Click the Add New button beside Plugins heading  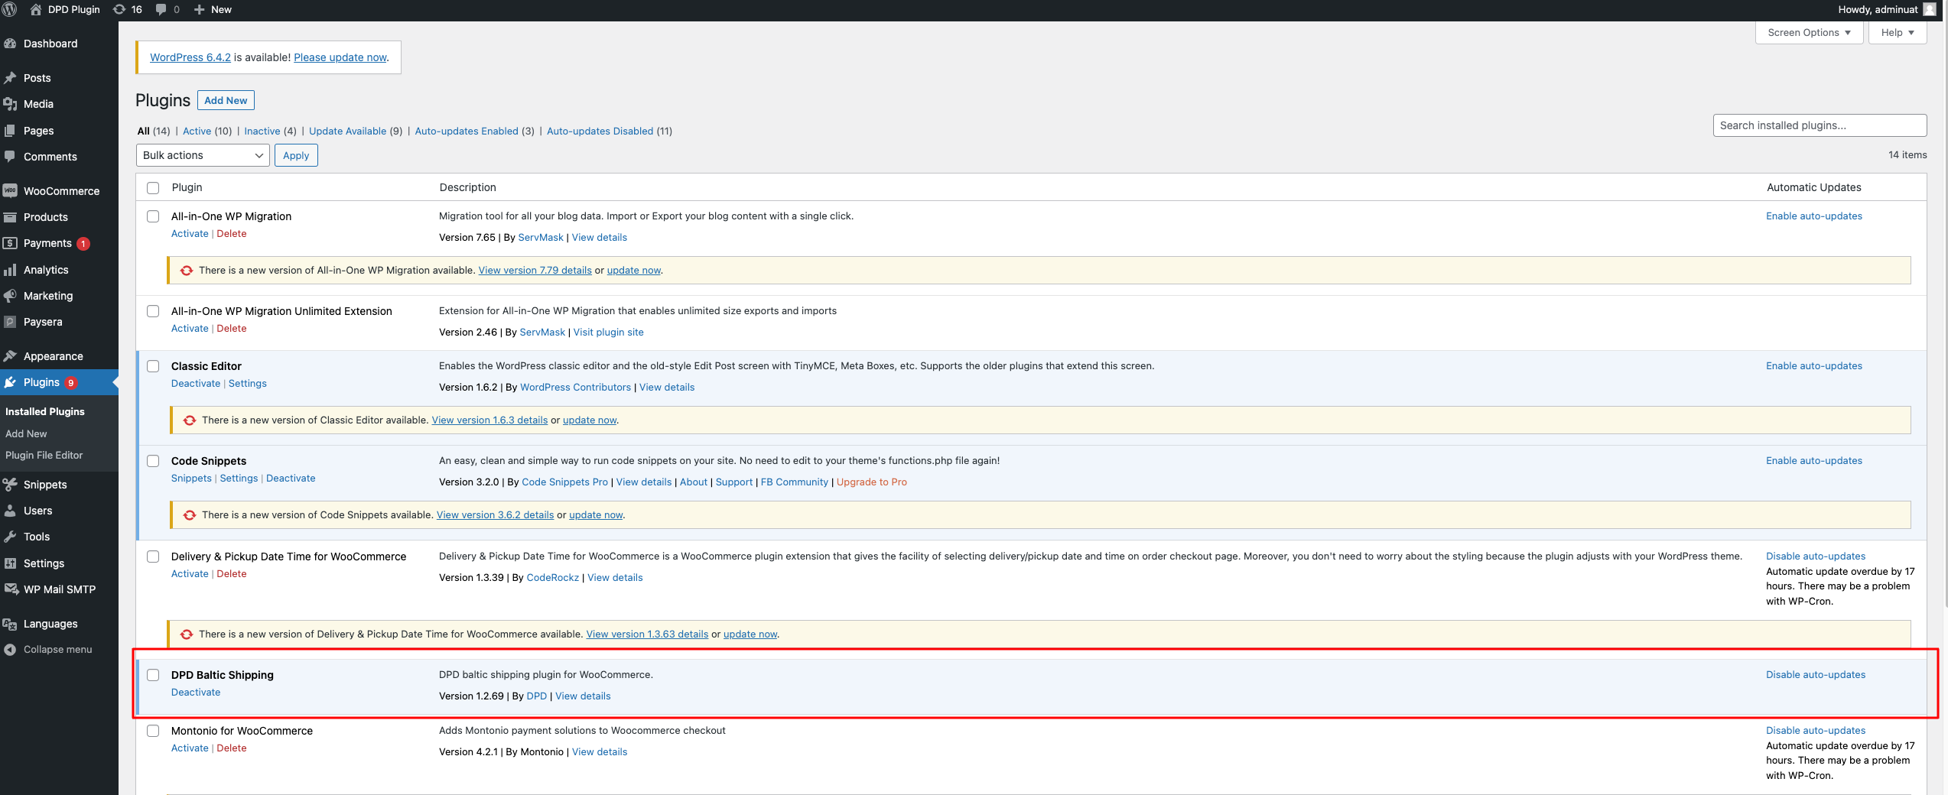click(226, 100)
